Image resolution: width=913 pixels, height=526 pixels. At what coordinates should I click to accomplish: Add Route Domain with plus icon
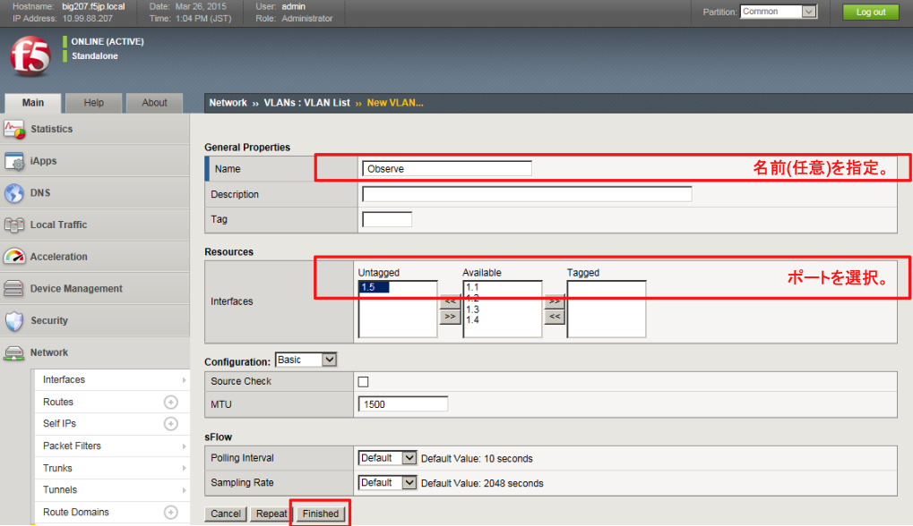170,512
